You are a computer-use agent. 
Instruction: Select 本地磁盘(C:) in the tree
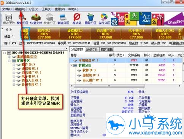[27, 57]
